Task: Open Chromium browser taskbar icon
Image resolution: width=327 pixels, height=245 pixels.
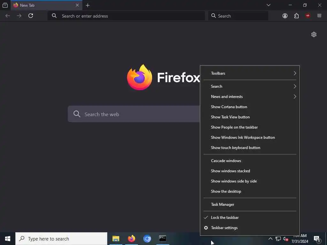Action: (x=147, y=239)
